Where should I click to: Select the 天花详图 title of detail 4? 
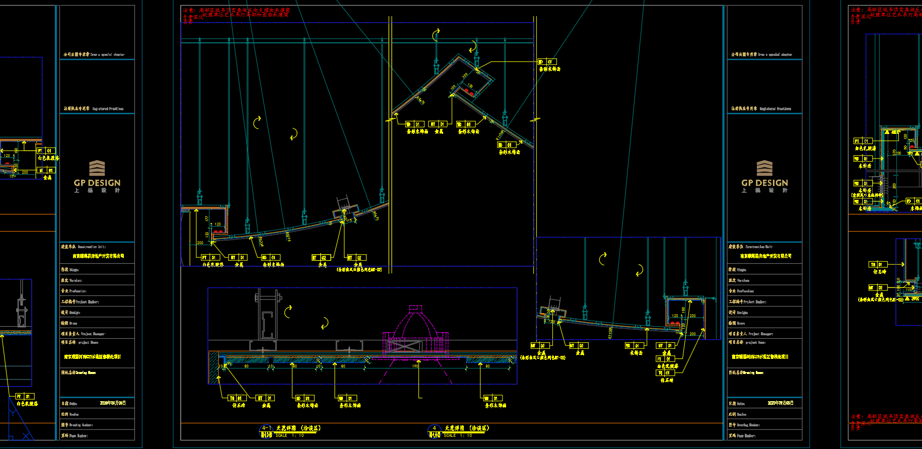pos(466,428)
